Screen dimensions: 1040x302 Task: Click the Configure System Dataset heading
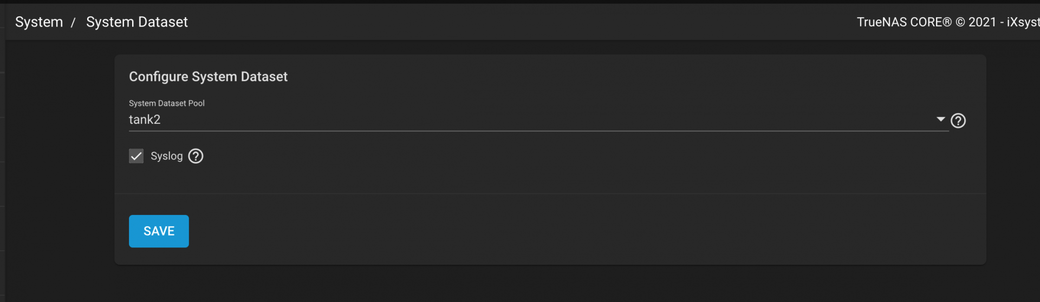pos(208,77)
